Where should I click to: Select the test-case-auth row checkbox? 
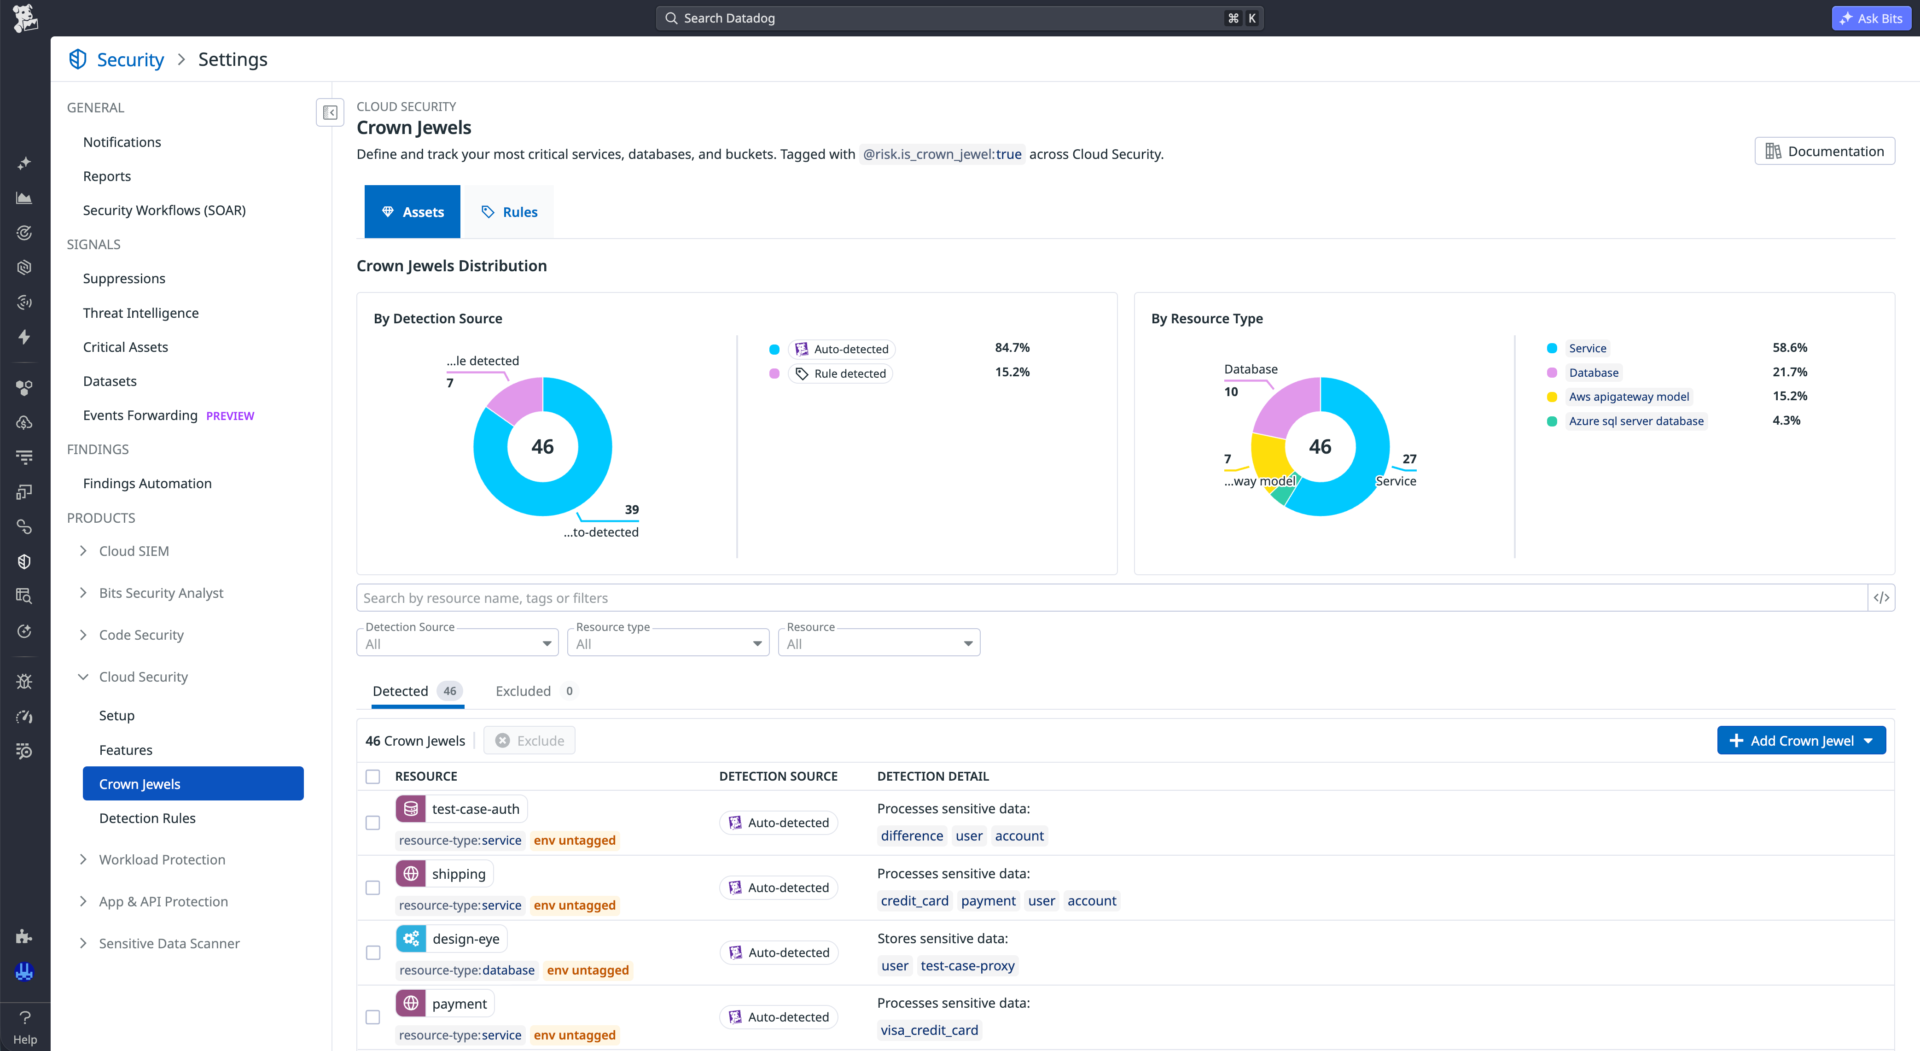coord(372,823)
